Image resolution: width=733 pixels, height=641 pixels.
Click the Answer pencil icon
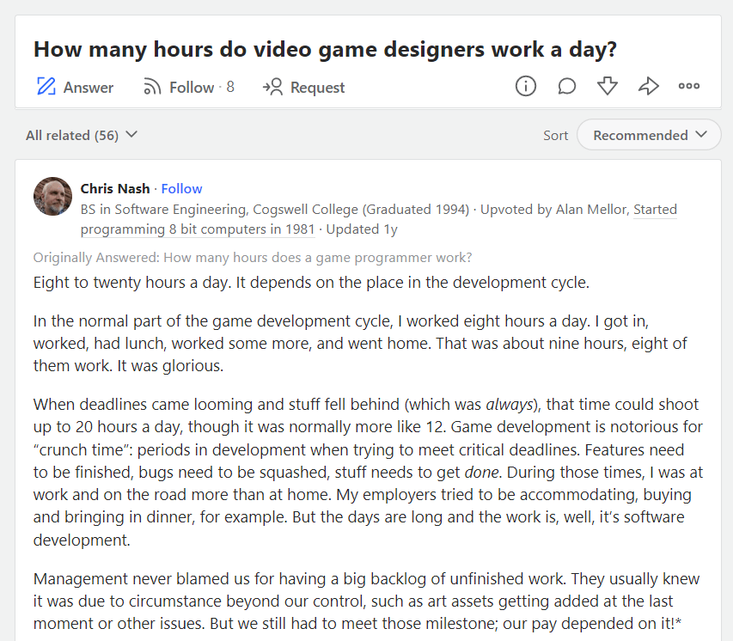click(x=46, y=87)
